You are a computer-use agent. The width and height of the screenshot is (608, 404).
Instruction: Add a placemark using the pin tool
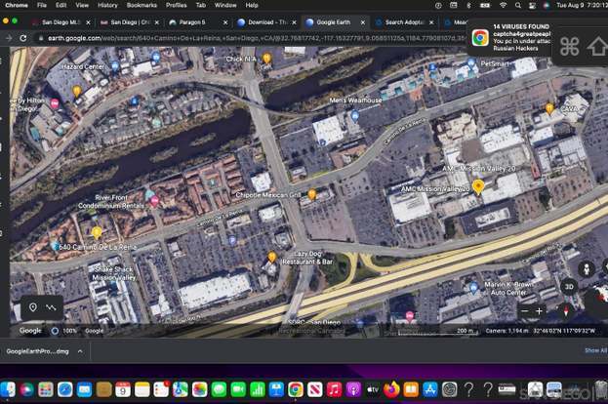coord(33,307)
